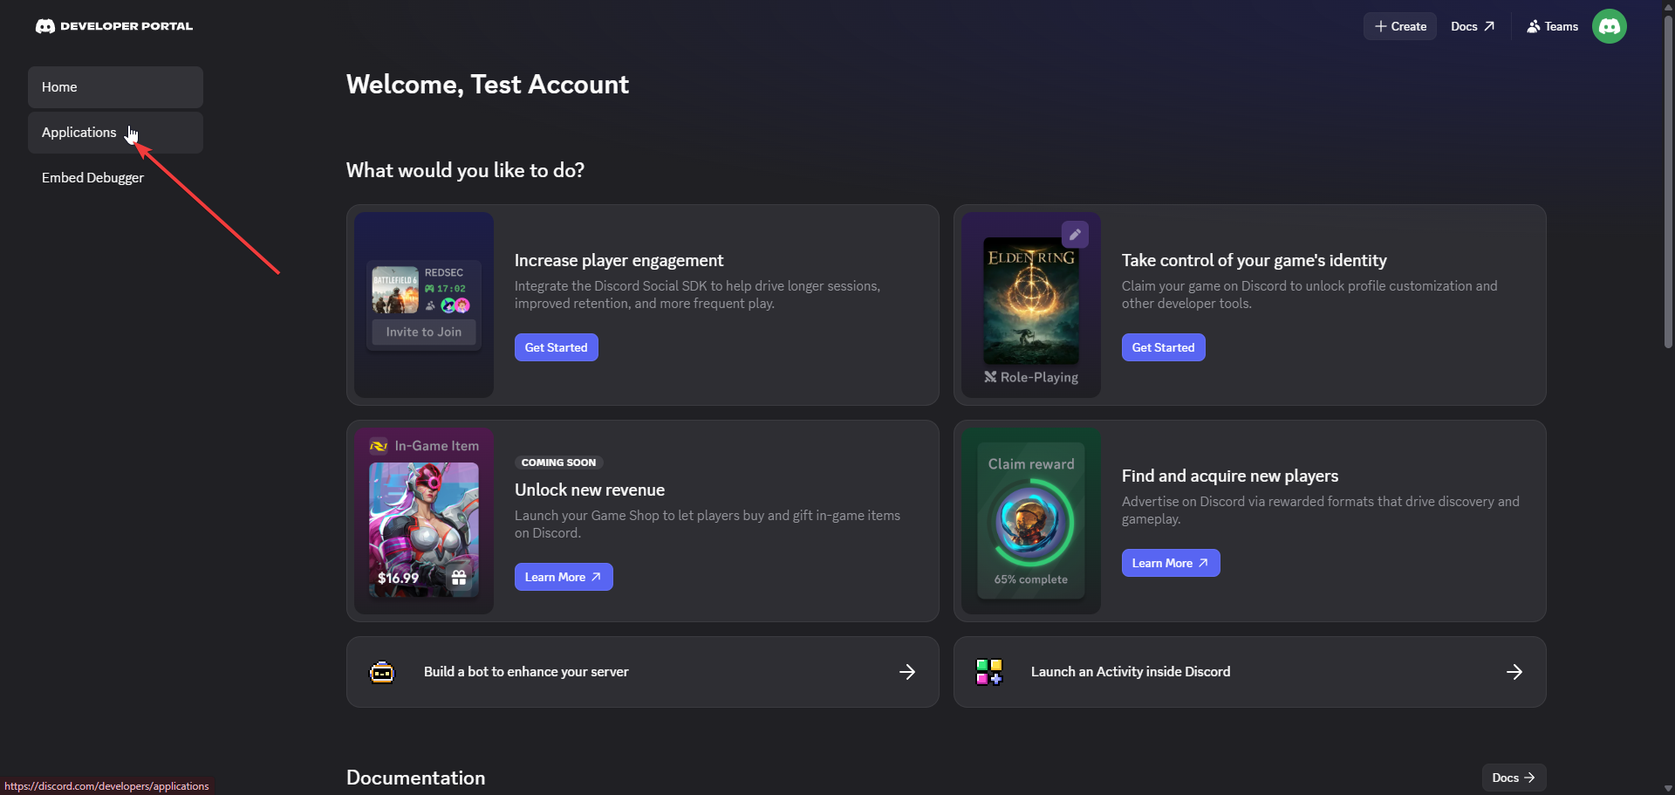This screenshot has width=1675, height=795.
Task: Click the robot icon beside Build a bot
Action: click(x=382, y=672)
